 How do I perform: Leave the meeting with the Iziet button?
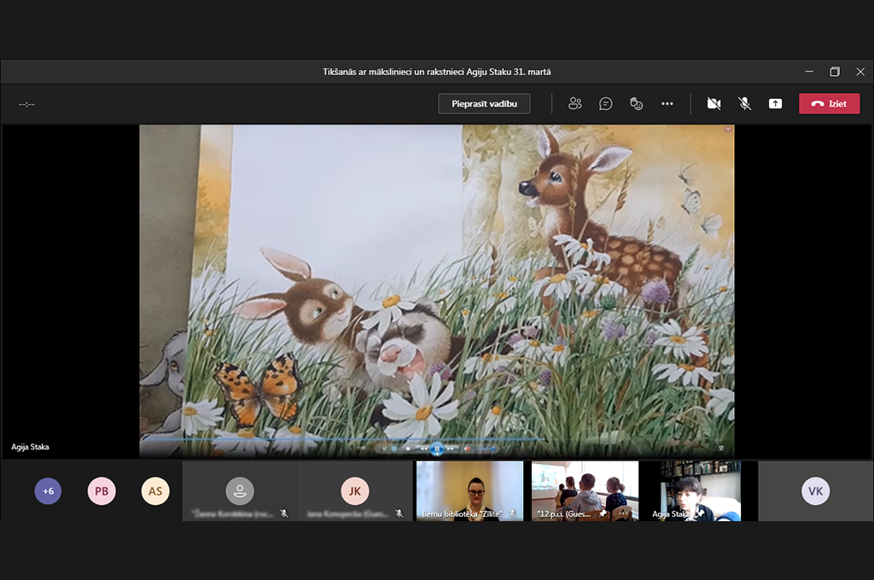(x=830, y=103)
